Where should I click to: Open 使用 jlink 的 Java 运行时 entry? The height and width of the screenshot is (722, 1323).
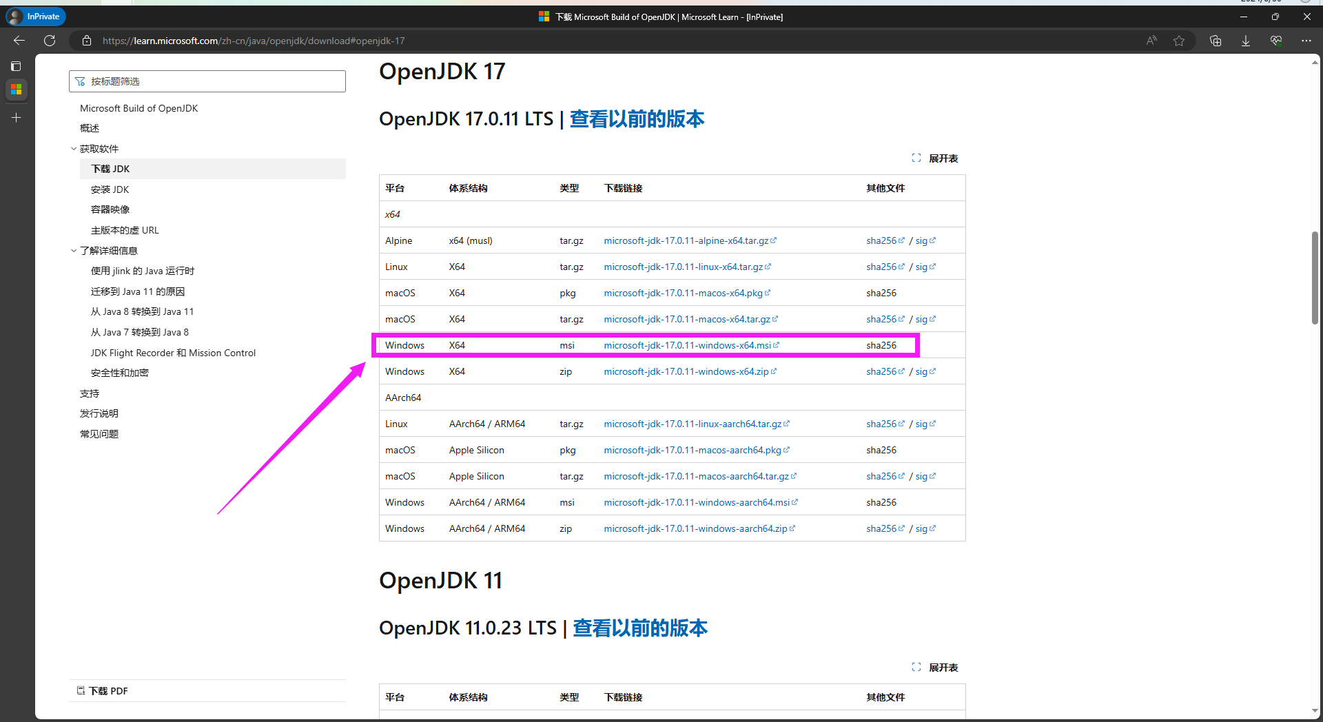(143, 271)
